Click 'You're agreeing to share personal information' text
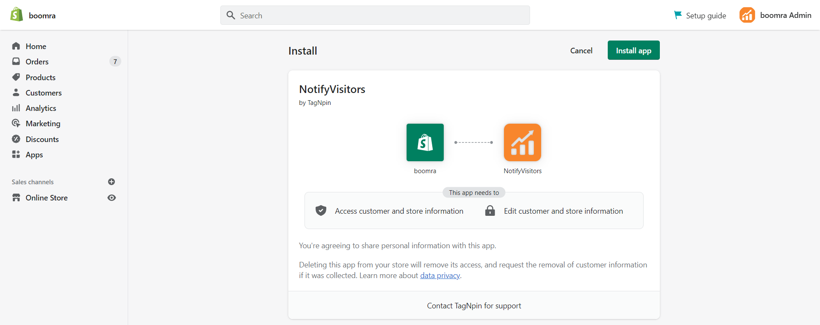This screenshot has height=325, width=820. 398,246
